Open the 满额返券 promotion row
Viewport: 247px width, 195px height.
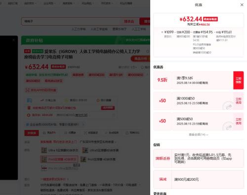tap(199, 159)
